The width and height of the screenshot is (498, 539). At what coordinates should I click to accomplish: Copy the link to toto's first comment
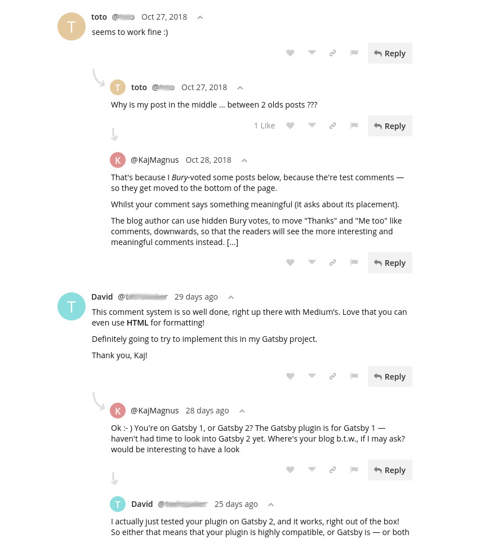point(332,53)
